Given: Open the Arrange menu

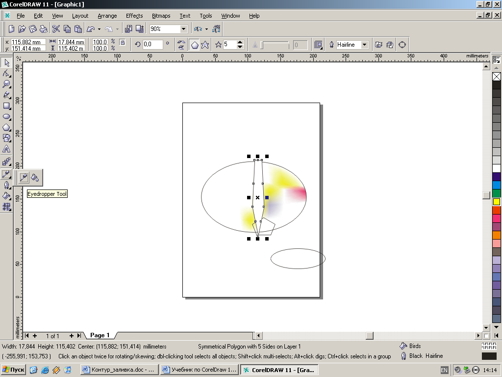Looking at the screenshot, I should point(107,16).
